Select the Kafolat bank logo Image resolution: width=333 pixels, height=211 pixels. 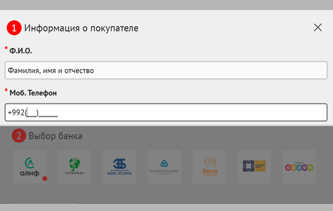pos(254,167)
